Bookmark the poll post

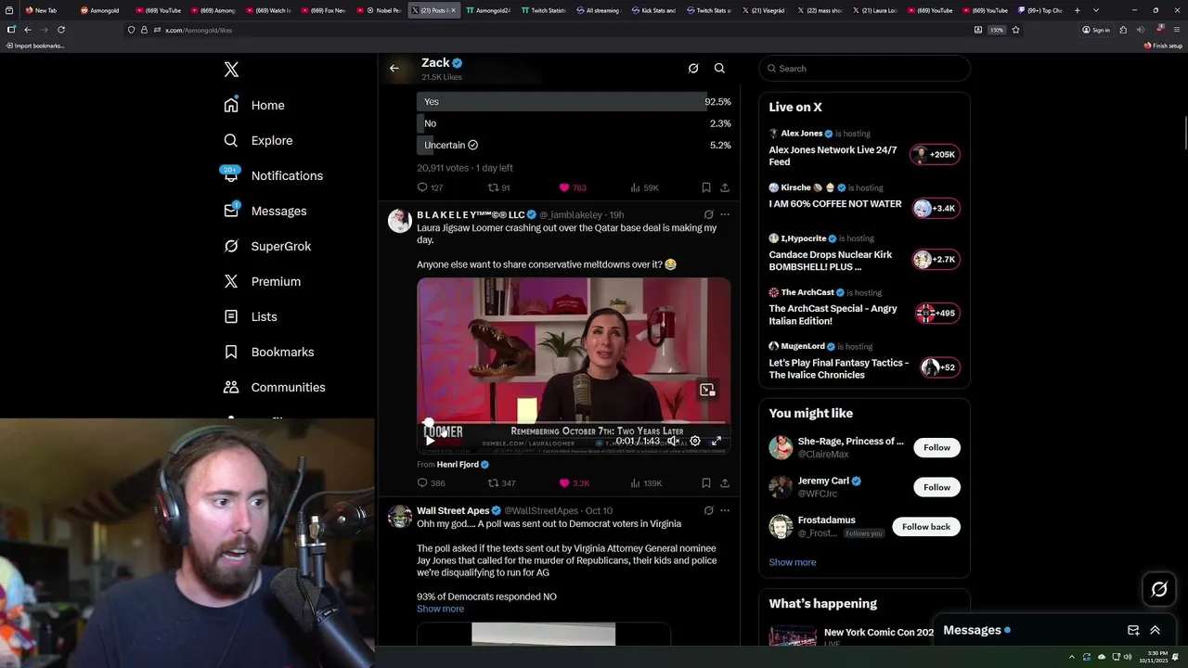click(x=706, y=187)
